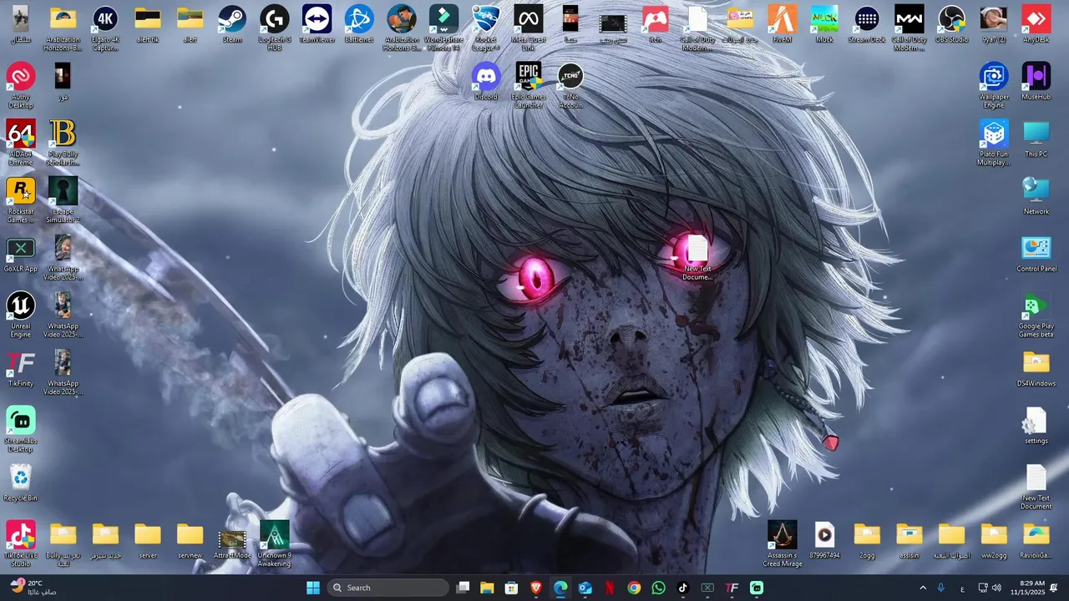The image size is (1069, 601).
Task: Open Escape Simulator 2 shortcut
Action: 63,200
